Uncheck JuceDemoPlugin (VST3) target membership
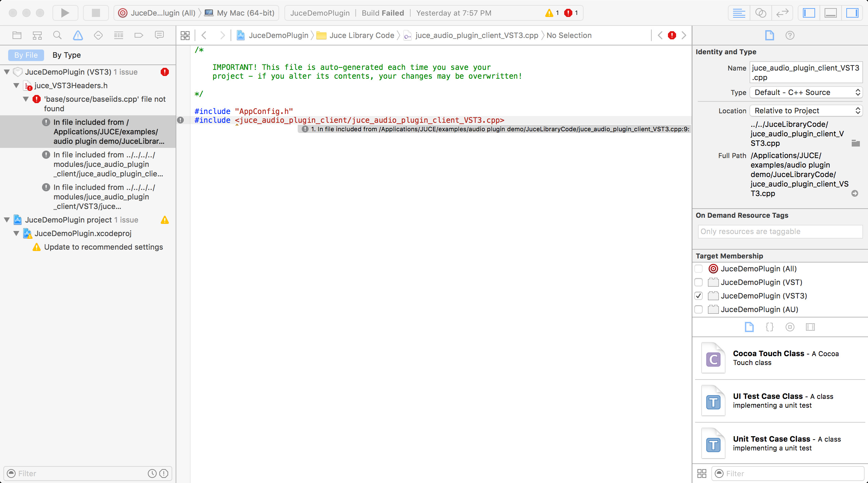Viewport: 868px width, 483px height. click(x=698, y=296)
